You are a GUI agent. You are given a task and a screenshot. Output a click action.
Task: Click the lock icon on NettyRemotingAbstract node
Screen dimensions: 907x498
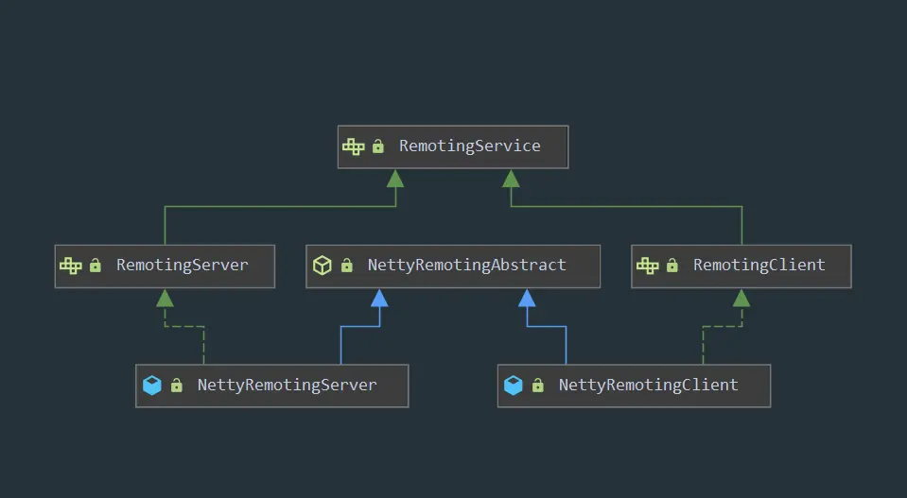point(347,266)
